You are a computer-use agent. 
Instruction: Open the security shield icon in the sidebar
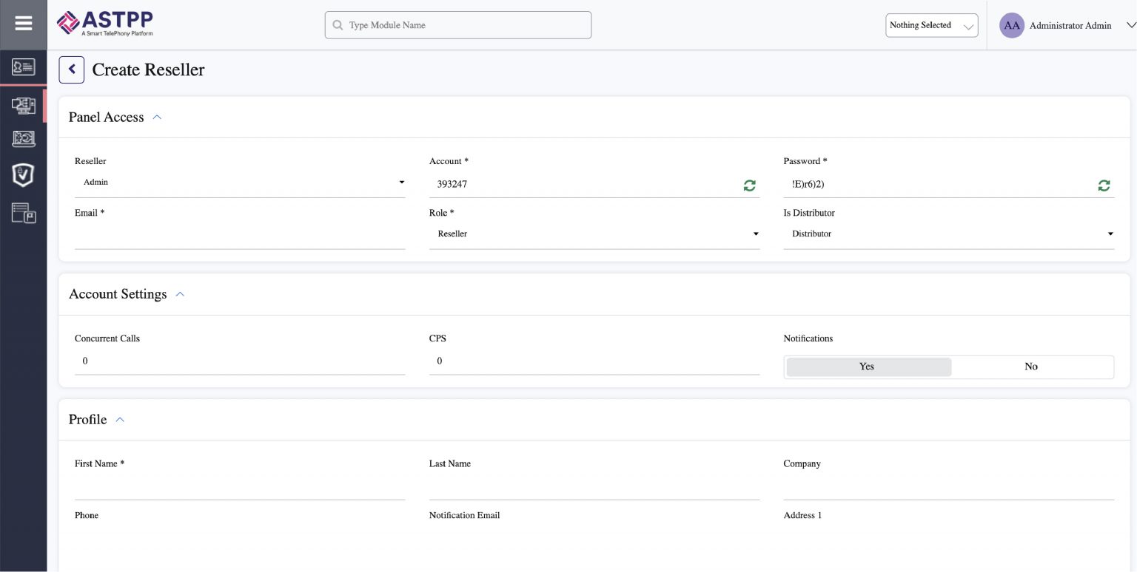23,175
